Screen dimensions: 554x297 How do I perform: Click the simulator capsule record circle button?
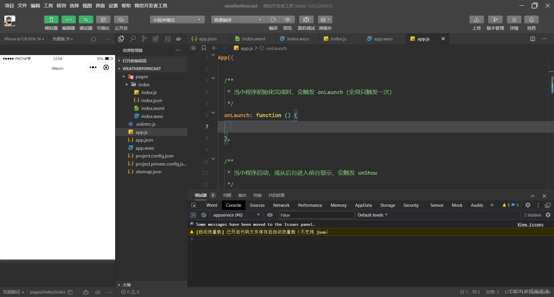point(106,67)
